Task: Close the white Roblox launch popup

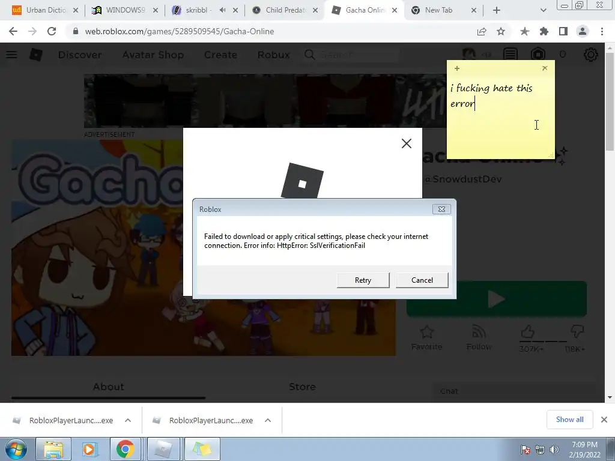Action: tap(407, 143)
